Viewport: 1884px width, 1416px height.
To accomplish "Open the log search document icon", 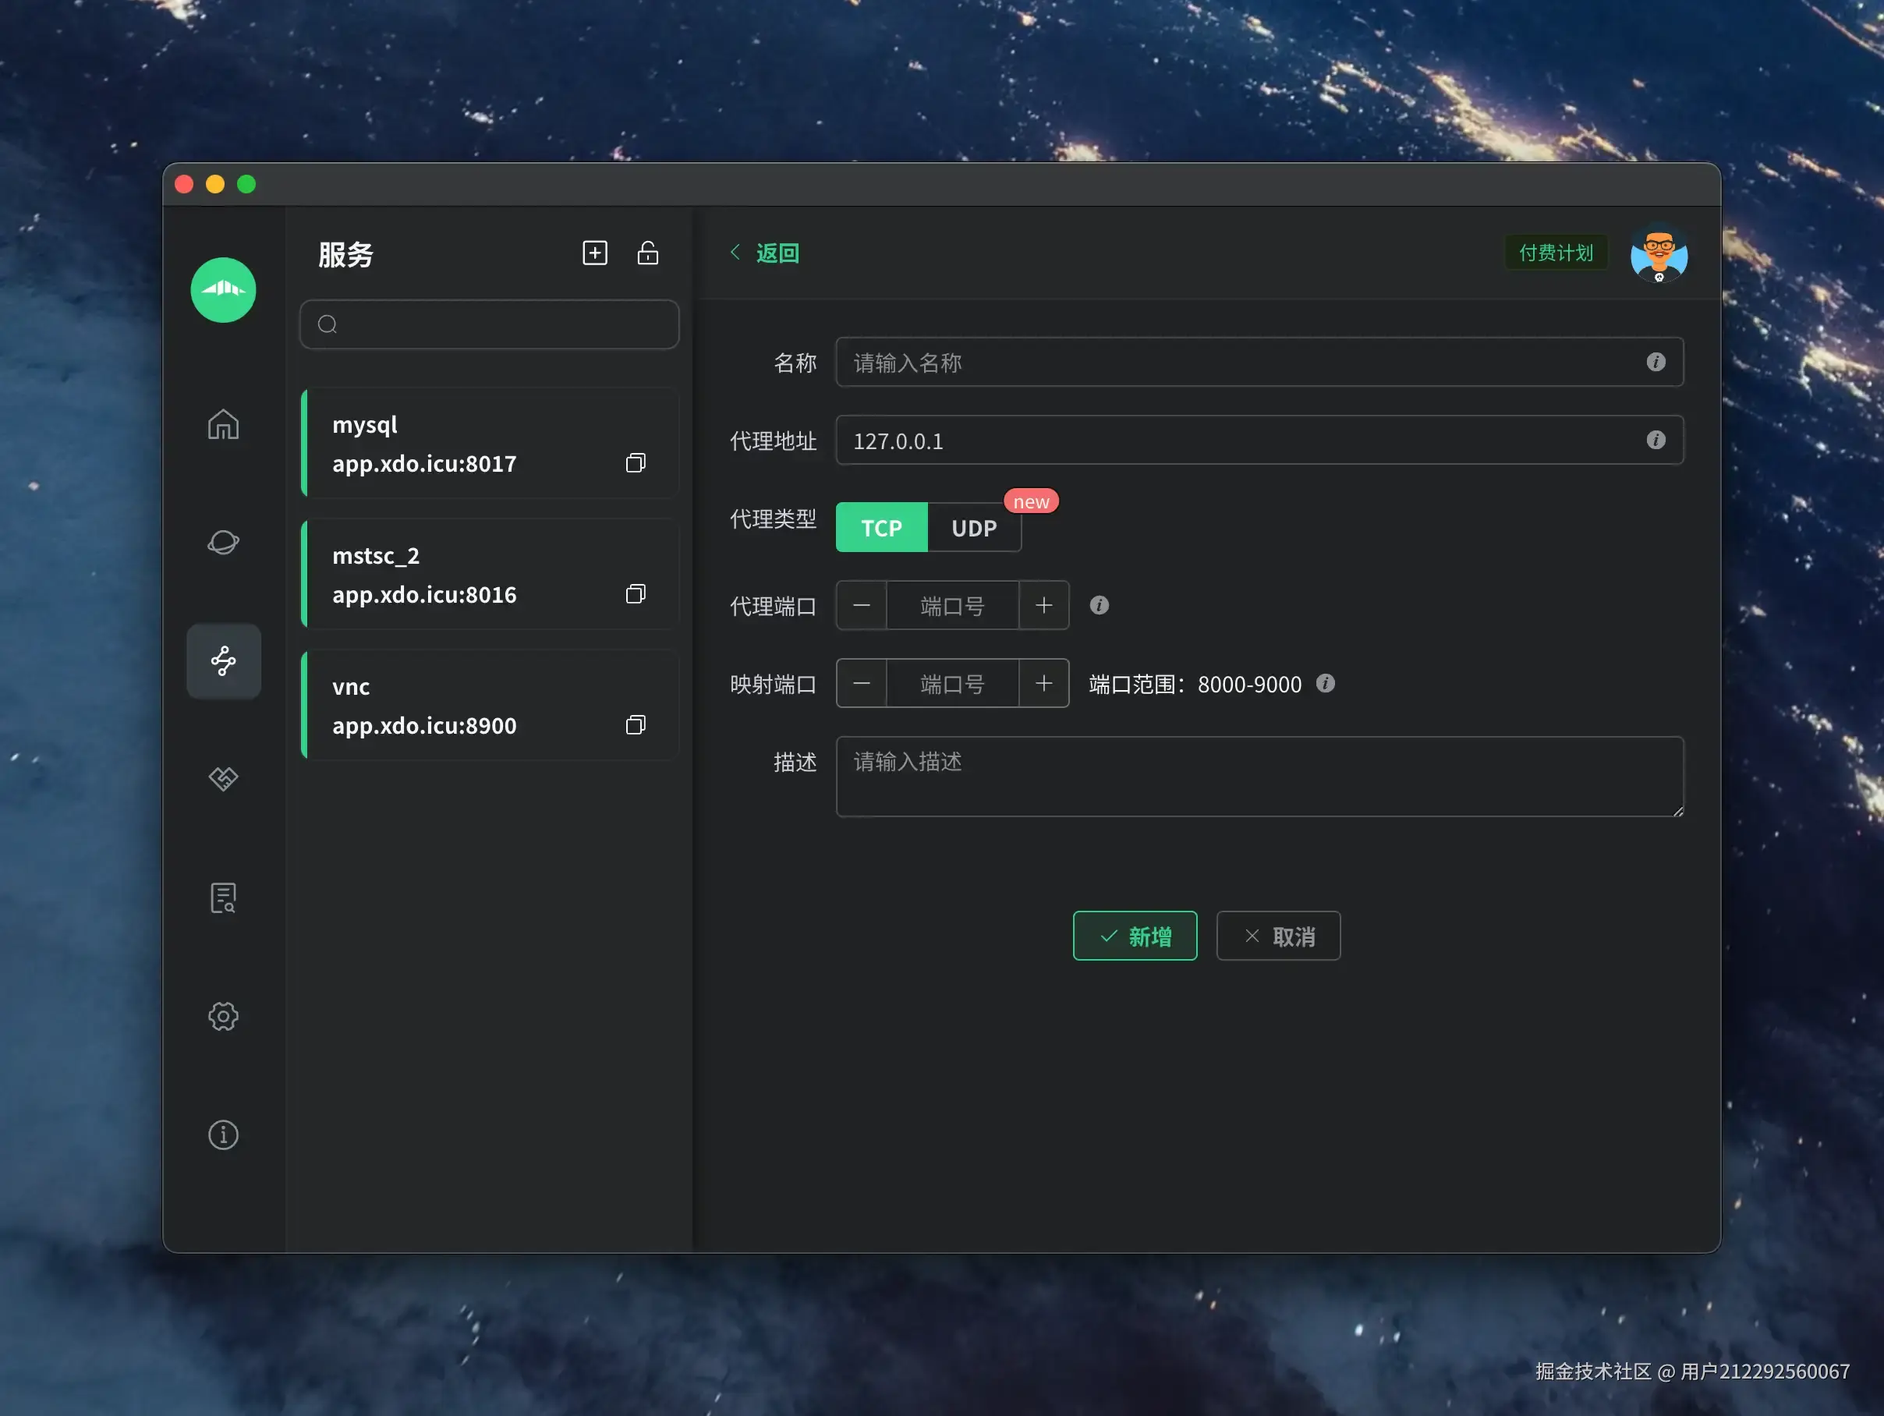I will tap(223, 897).
